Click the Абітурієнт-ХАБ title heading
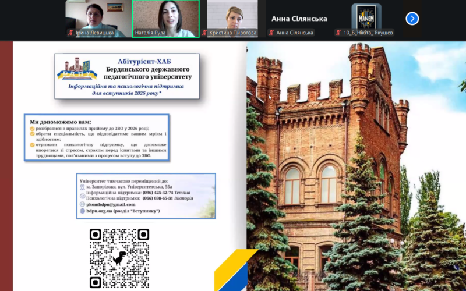 [147, 61]
